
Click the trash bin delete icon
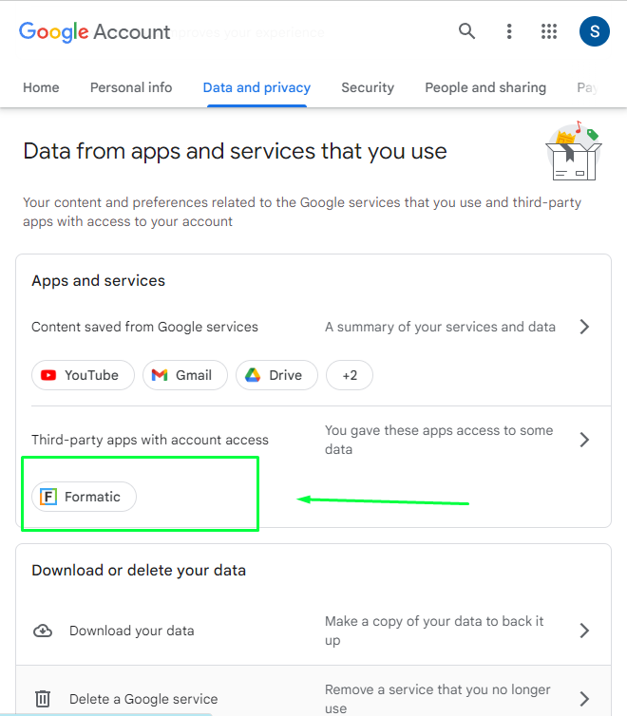pyautogui.click(x=43, y=699)
